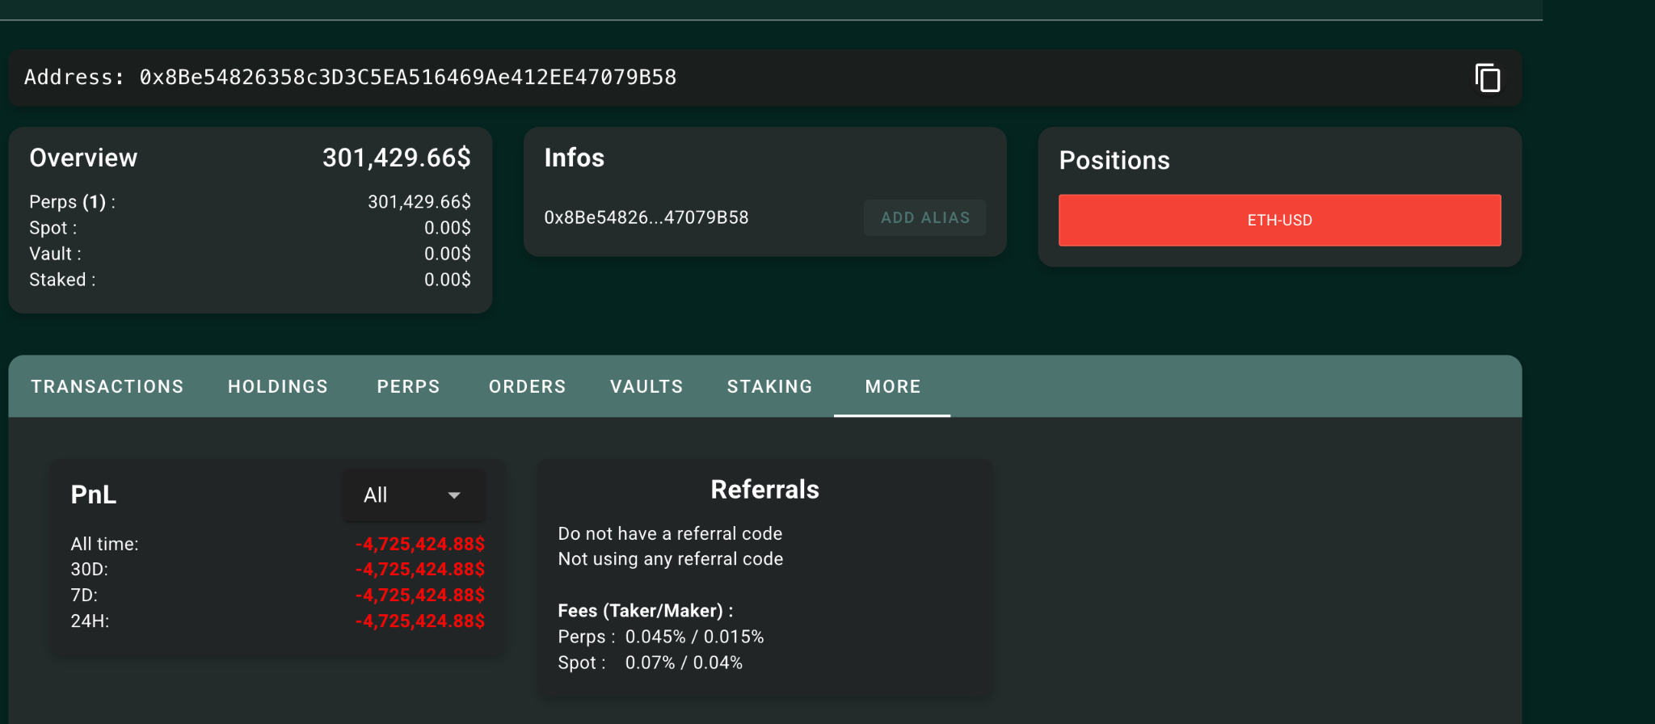Copy the wallet address using copy icon
Image resolution: width=1655 pixels, height=724 pixels.
(1487, 78)
